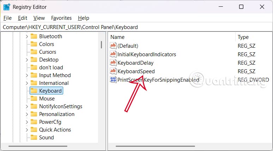Expand the Input Method key
273x151 pixels.
tap(27, 75)
